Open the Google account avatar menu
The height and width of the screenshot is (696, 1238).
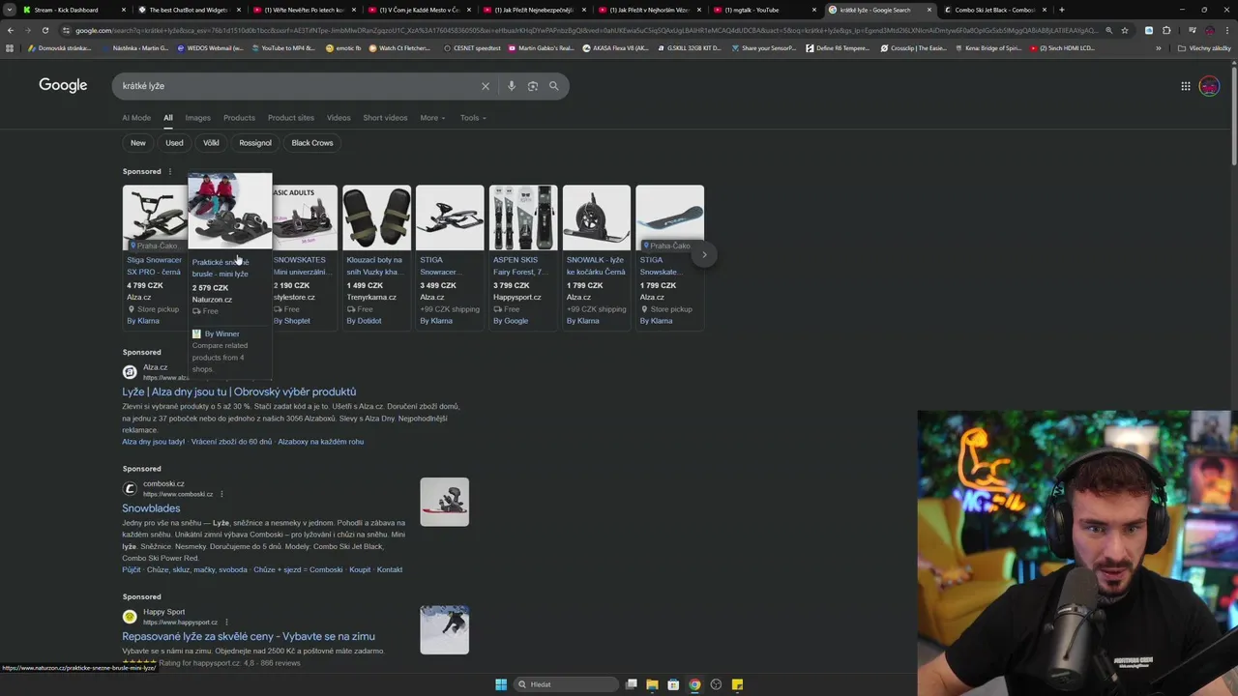(x=1209, y=86)
